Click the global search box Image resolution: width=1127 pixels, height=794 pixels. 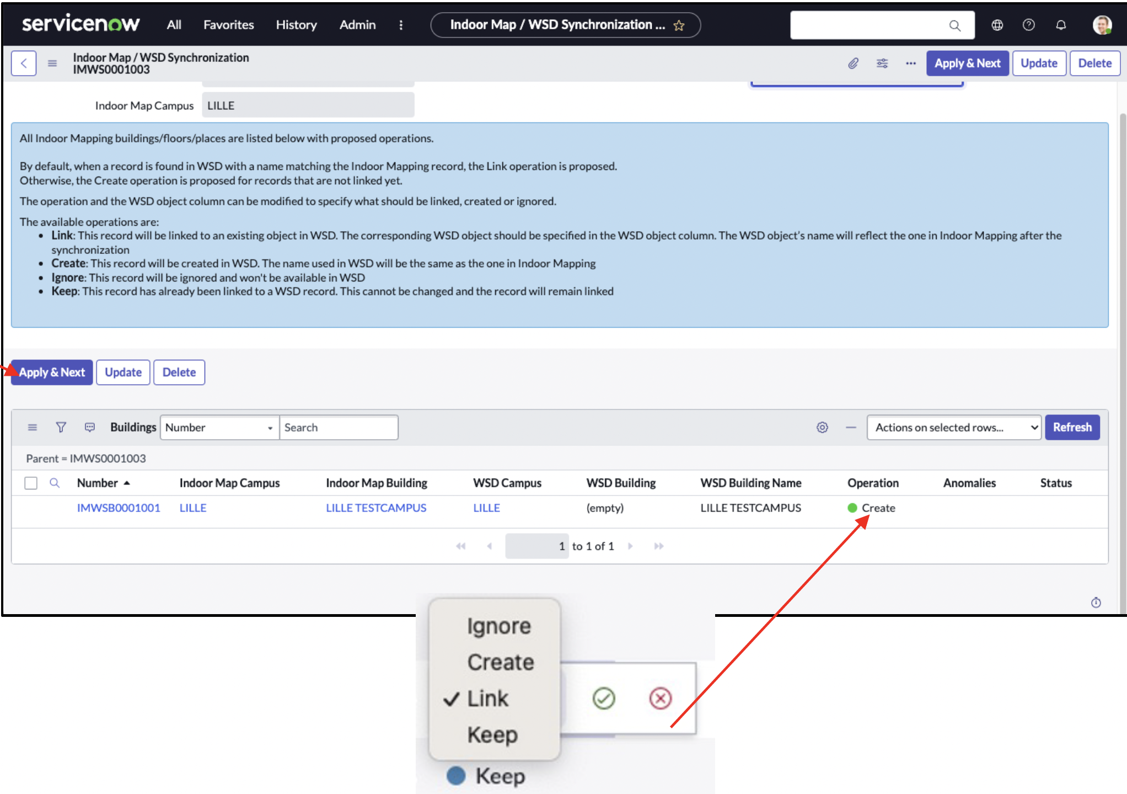point(882,25)
